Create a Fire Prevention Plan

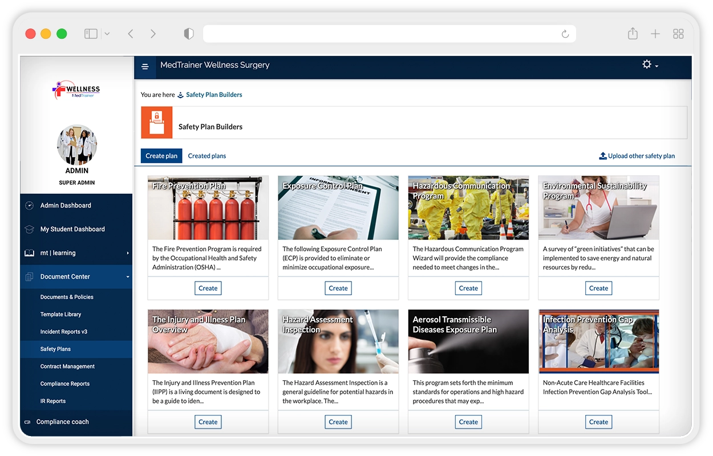click(208, 288)
